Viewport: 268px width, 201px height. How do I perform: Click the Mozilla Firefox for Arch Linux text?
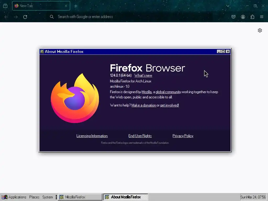pyautogui.click(x=131, y=81)
